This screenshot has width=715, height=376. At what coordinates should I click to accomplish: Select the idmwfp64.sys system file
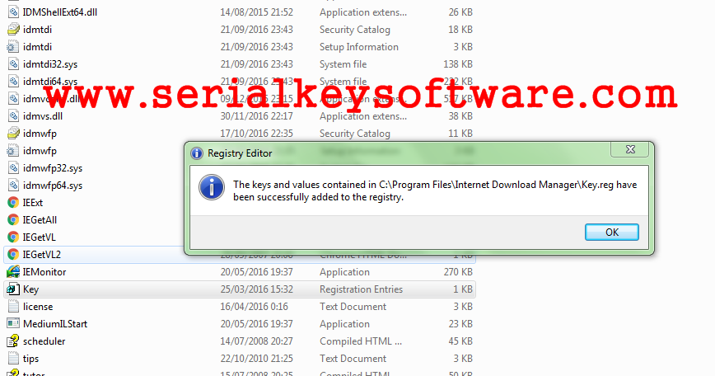53,186
